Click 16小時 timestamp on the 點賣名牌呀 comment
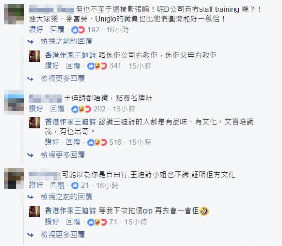 [124, 109]
